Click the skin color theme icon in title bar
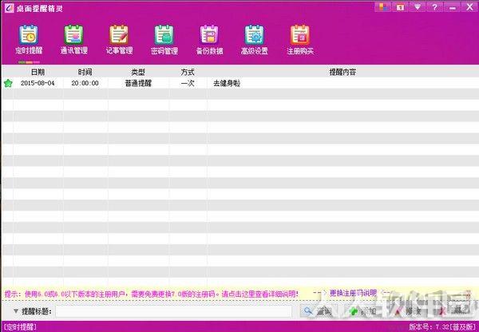 point(382,7)
